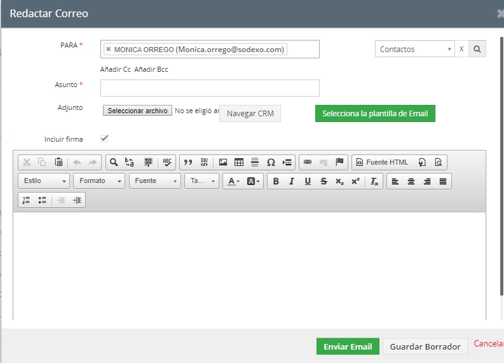The image size is (504, 363).
Task: Insert an image using the image icon
Action: [223, 162]
